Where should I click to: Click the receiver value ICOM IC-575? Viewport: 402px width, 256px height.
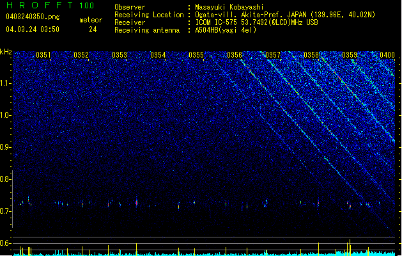[217, 22]
